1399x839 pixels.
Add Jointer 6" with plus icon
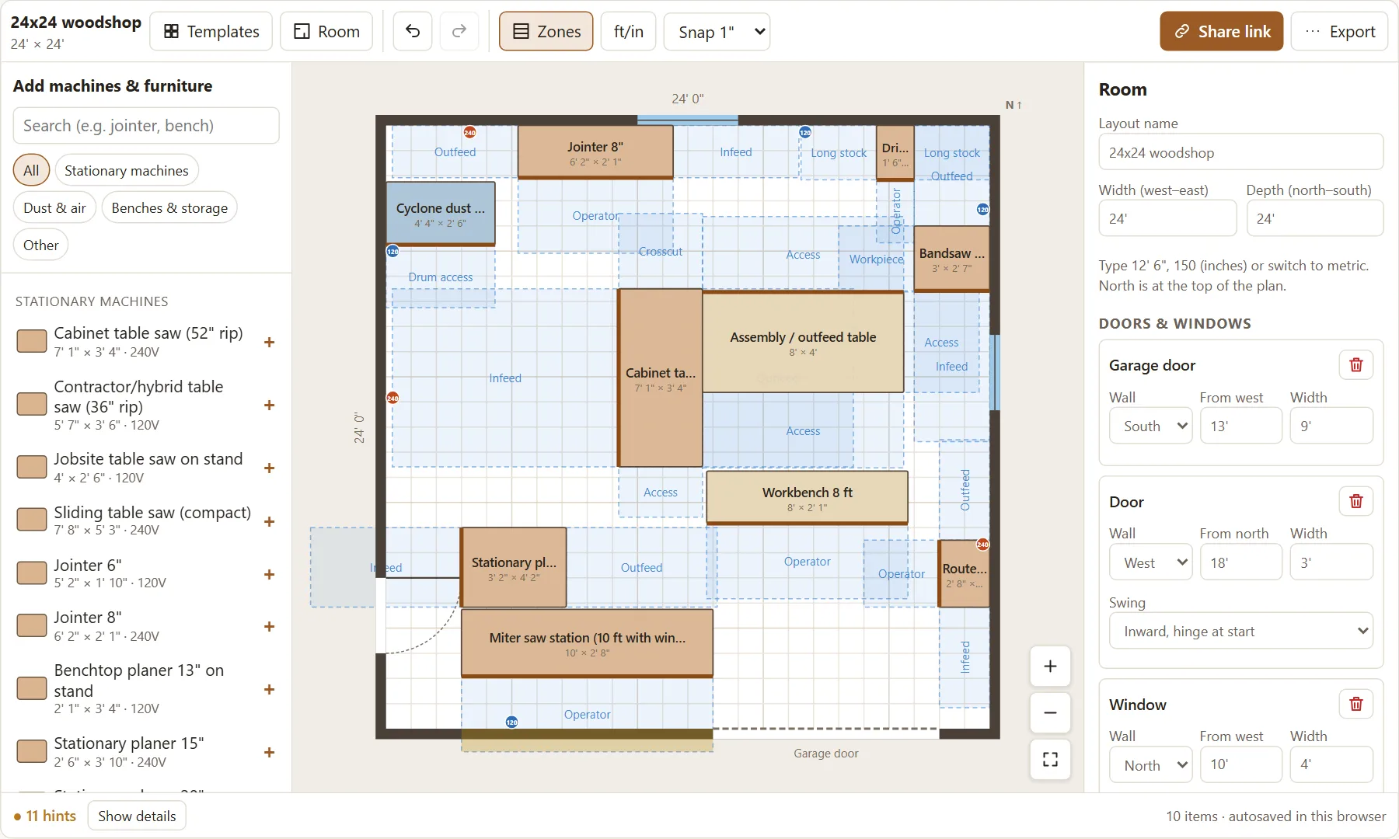click(270, 574)
